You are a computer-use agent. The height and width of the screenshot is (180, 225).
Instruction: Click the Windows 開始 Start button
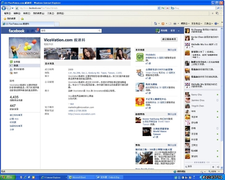coord(8,178)
